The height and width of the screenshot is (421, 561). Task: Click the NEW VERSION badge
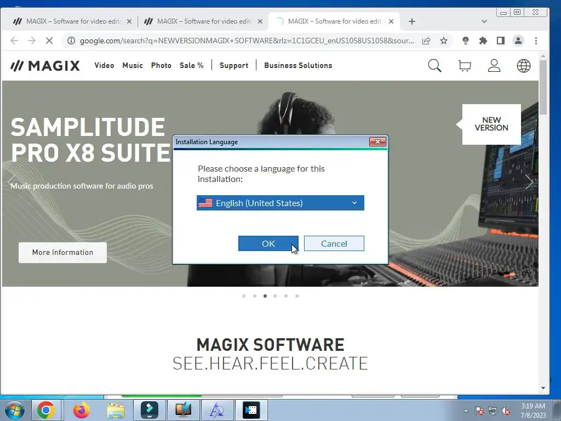coord(491,124)
